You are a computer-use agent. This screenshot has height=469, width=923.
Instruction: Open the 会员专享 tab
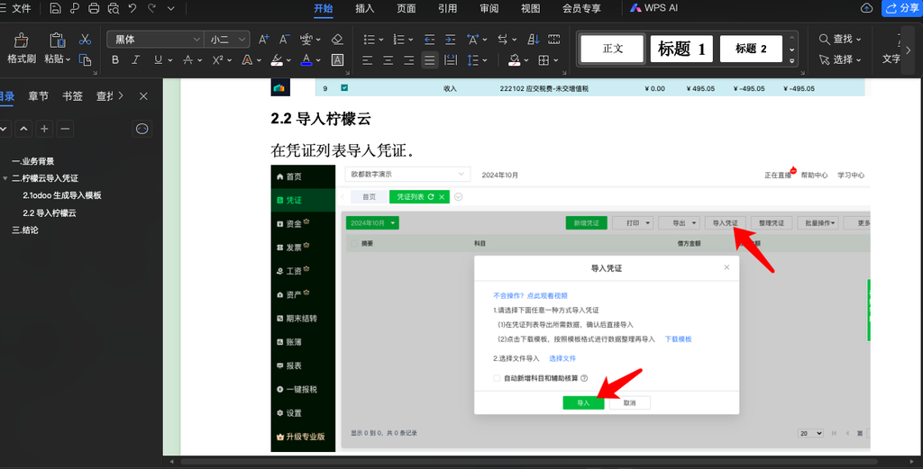(x=581, y=8)
